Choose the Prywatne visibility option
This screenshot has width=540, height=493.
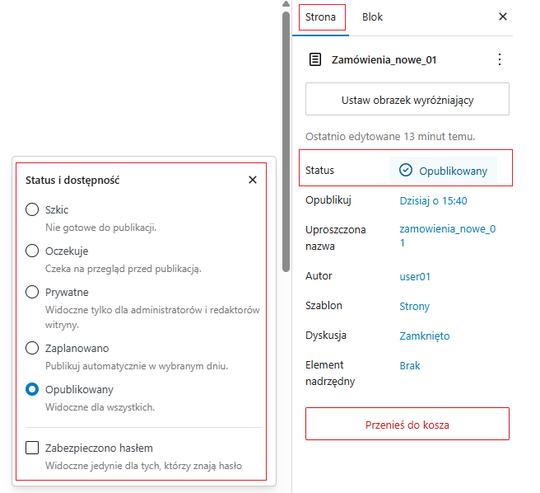pyautogui.click(x=32, y=292)
